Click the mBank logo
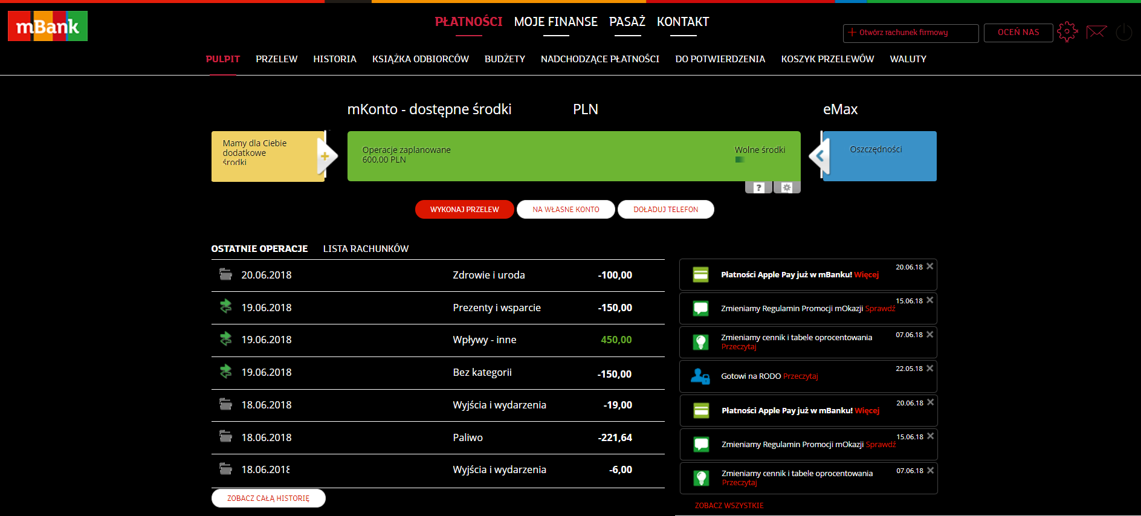Image resolution: width=1141 pixels, height=516 pixels. pyautogui.click(x=48, y=26)
